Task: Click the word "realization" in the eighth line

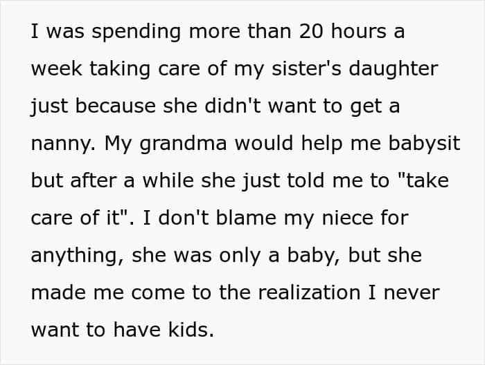Action: [309, 292]
